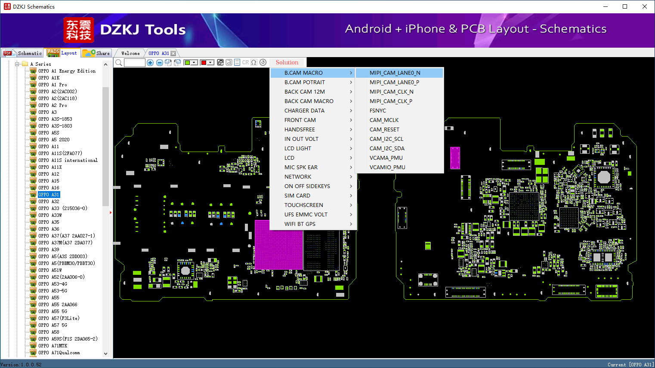The width and height of the screenshot is (655, 368).
Task: Click the PADS icon beside OPPO A11
Action: point(33,146)
